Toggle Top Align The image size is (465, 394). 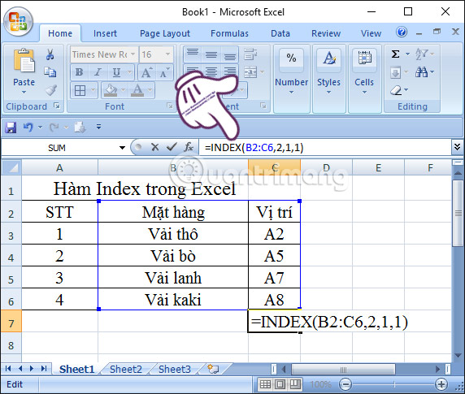[193, 54]
